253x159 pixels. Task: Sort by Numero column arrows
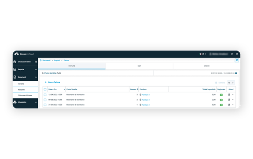coord(137,89)
